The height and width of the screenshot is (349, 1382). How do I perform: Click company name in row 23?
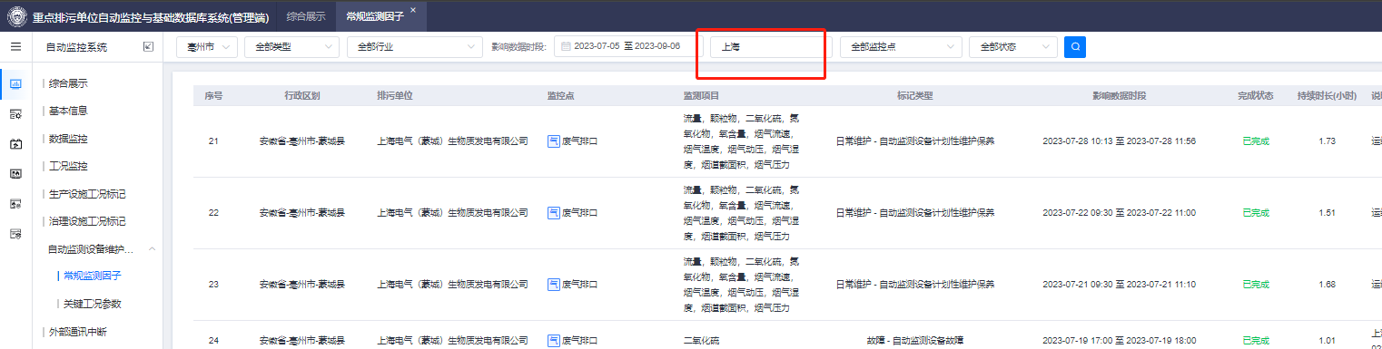click(452, 285)
